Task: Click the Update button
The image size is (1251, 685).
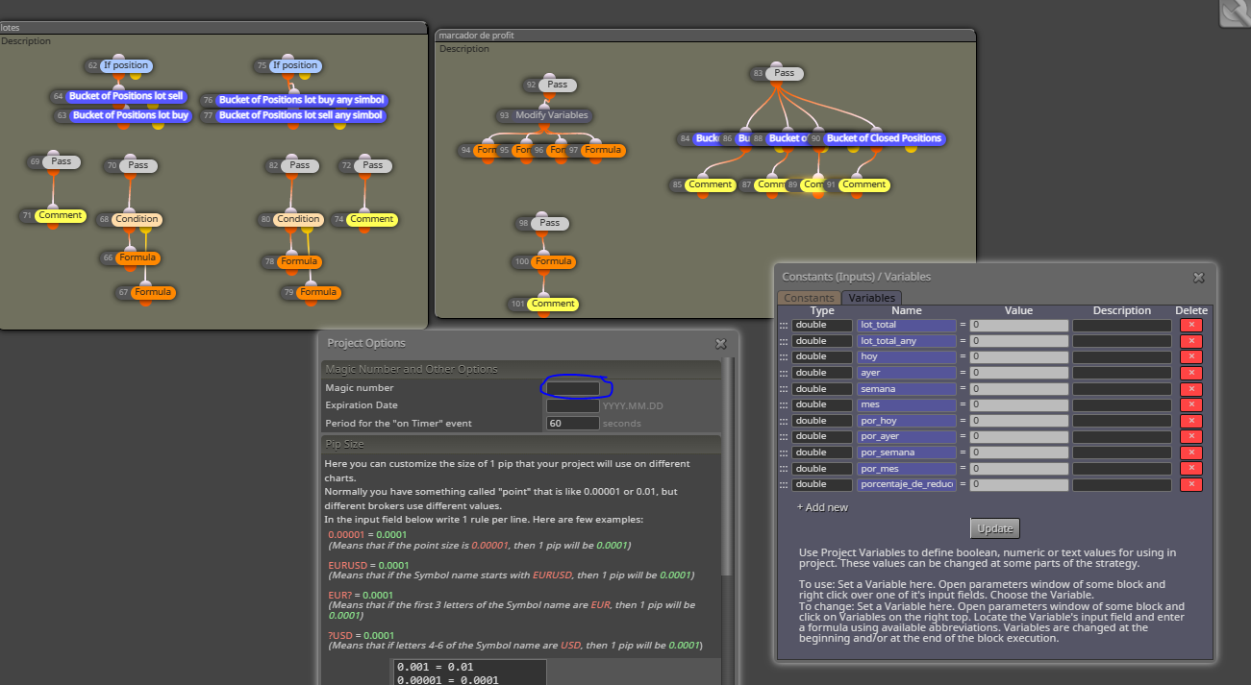Action: (x=994, y=528)
